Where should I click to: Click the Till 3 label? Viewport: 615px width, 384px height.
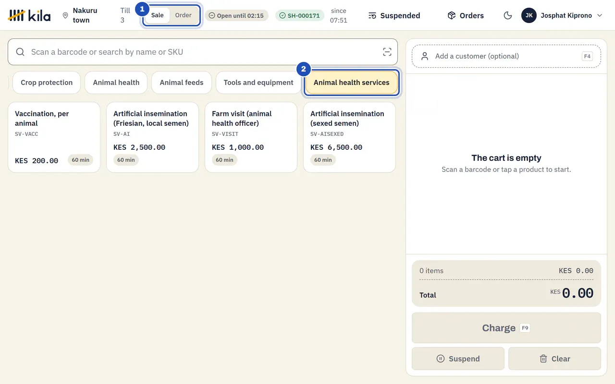point(125,15)
